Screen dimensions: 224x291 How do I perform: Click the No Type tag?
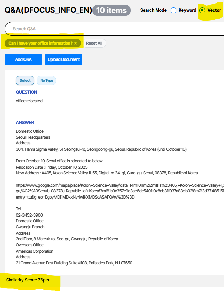(x=47, y=81)
